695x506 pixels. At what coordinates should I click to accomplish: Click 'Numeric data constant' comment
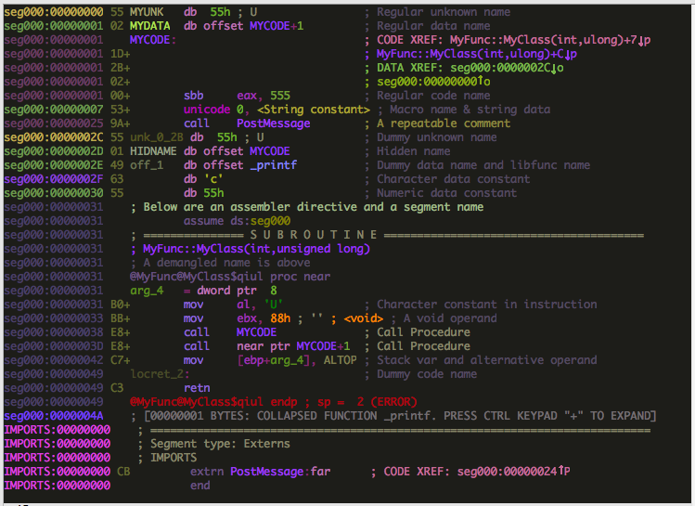(x=447, y=193)
